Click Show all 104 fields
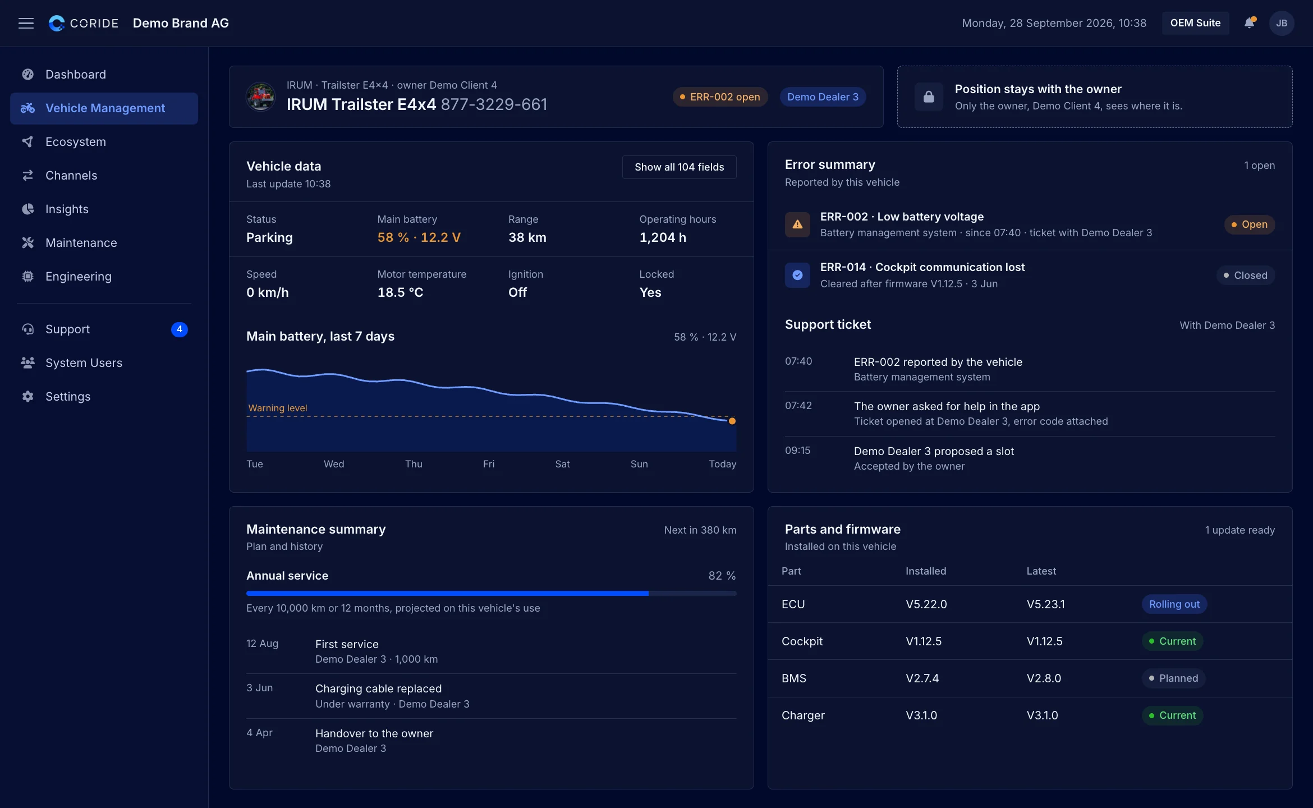 [x=679, y=167]
